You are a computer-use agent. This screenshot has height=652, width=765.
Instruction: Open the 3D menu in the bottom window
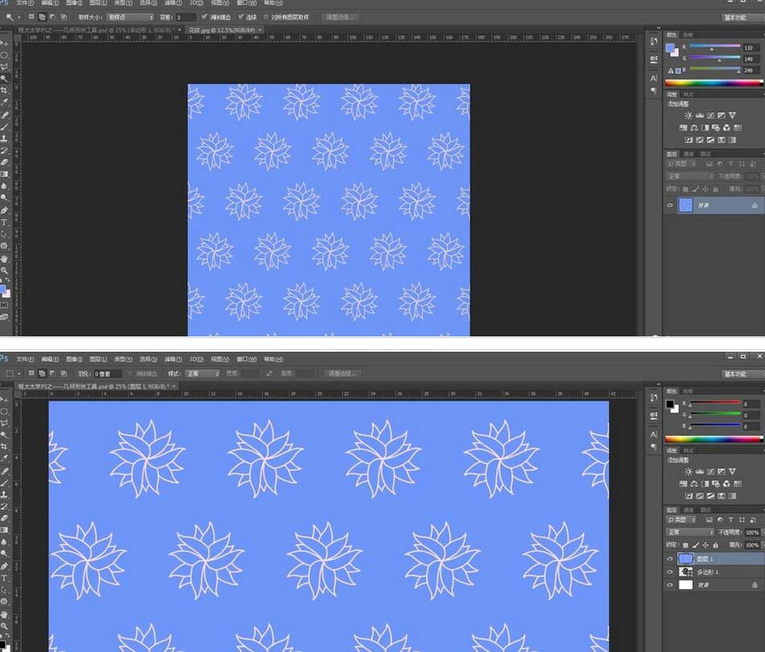(x=196, y=360)
